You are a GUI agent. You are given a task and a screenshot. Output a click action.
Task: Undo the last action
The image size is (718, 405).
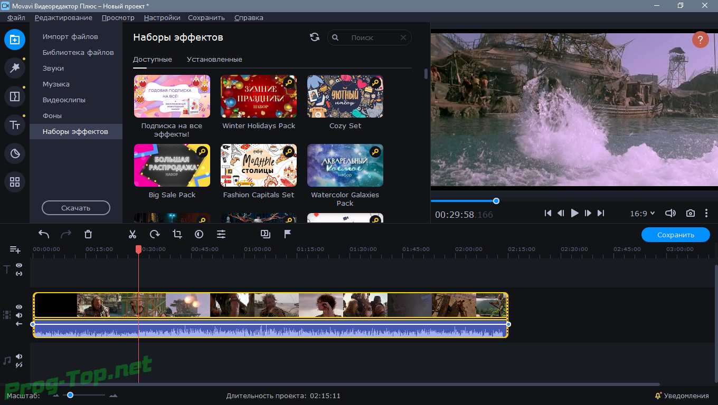44,234
